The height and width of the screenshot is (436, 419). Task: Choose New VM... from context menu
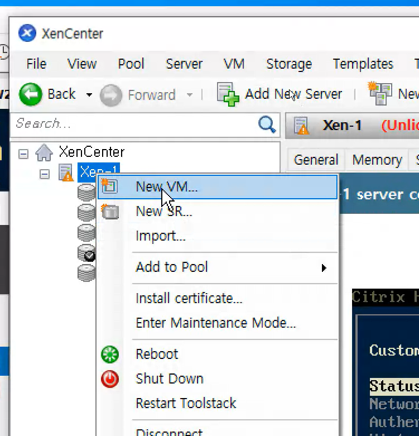[218, 186]
